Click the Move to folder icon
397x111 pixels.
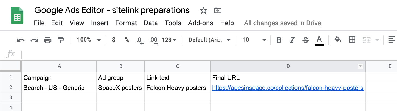click(x=218, y=11)
